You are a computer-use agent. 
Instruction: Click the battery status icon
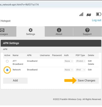(99, 14)
